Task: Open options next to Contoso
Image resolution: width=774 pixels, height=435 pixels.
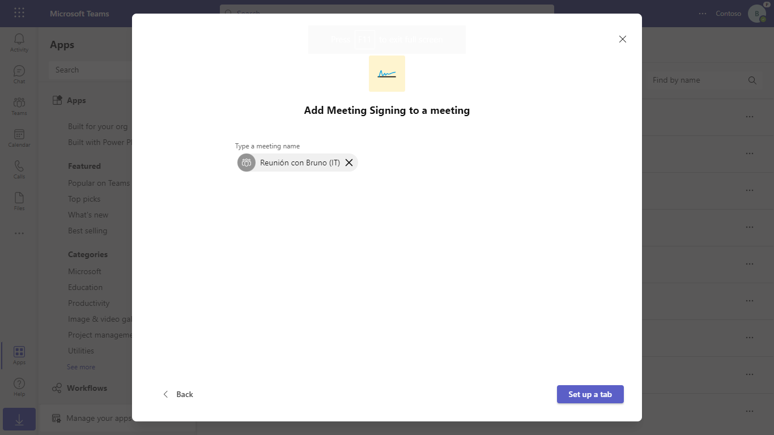Action: coord(702,13)
